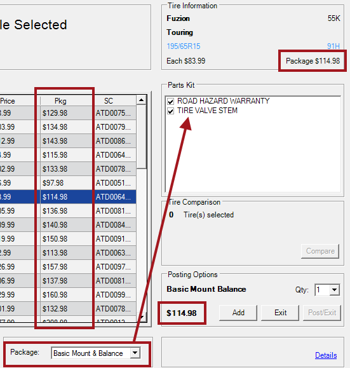Uncheck the ROAD HAZARD WARRANTY checkbox
This screenshot has width=350, height=368.
coord(170,102)
